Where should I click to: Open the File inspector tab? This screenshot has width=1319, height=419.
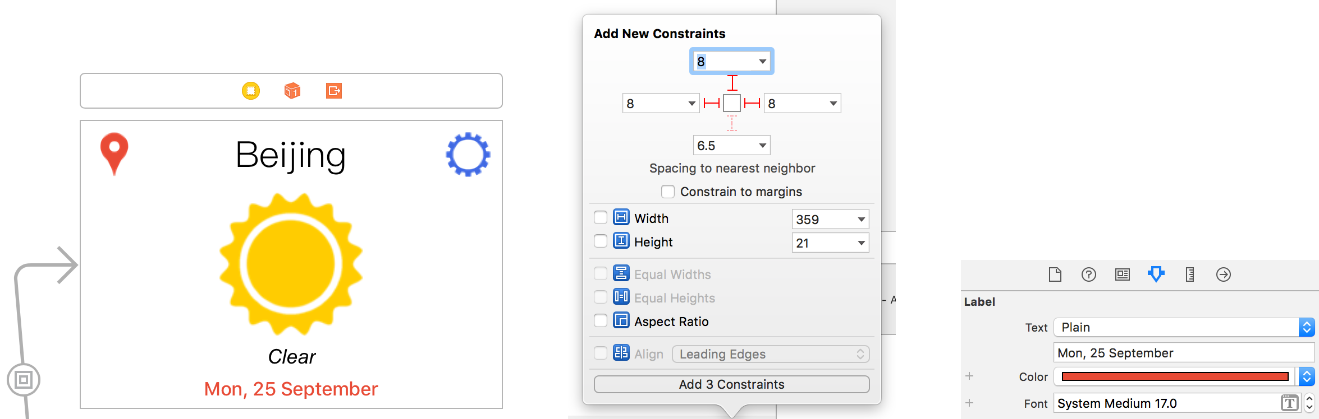1055,274
